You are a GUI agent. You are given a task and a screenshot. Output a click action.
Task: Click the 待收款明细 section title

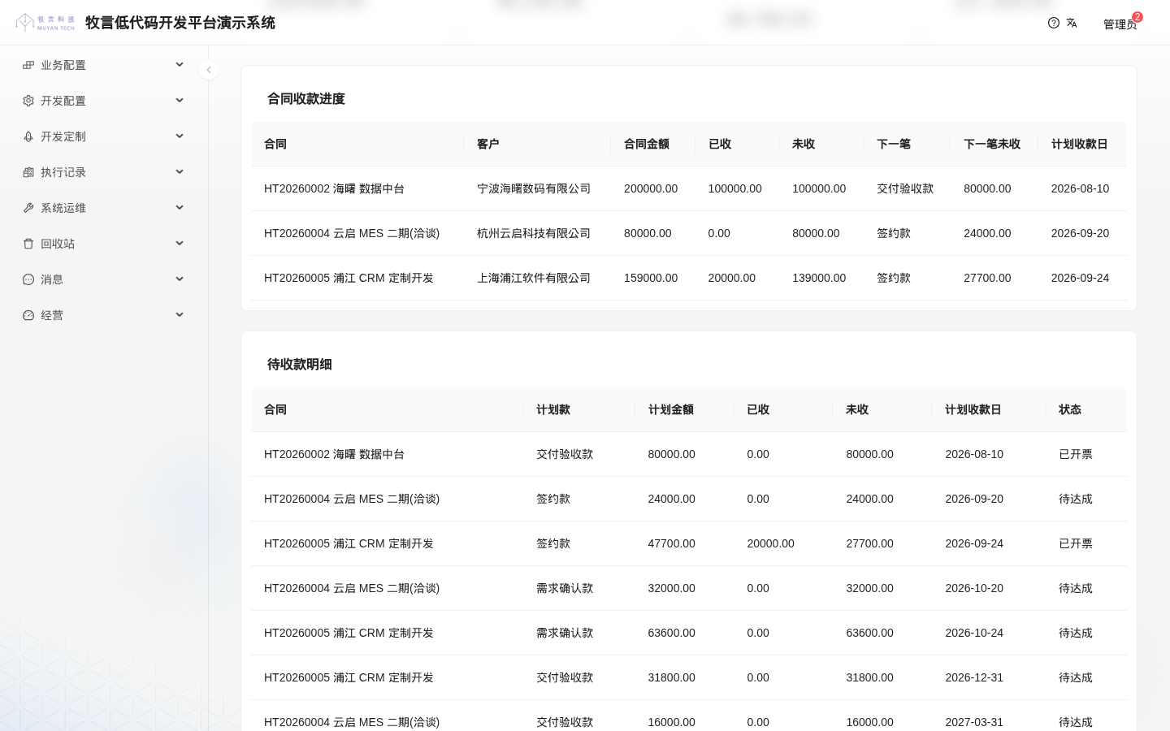point(300,365)
